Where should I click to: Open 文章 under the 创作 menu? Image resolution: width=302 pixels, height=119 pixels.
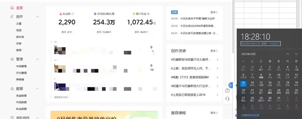click(x=19, y=24)
